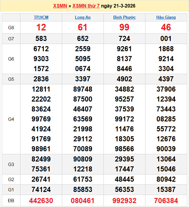Screen dimensions: 189x207
Task: Select the G8 row label
Action: (11, 27)
